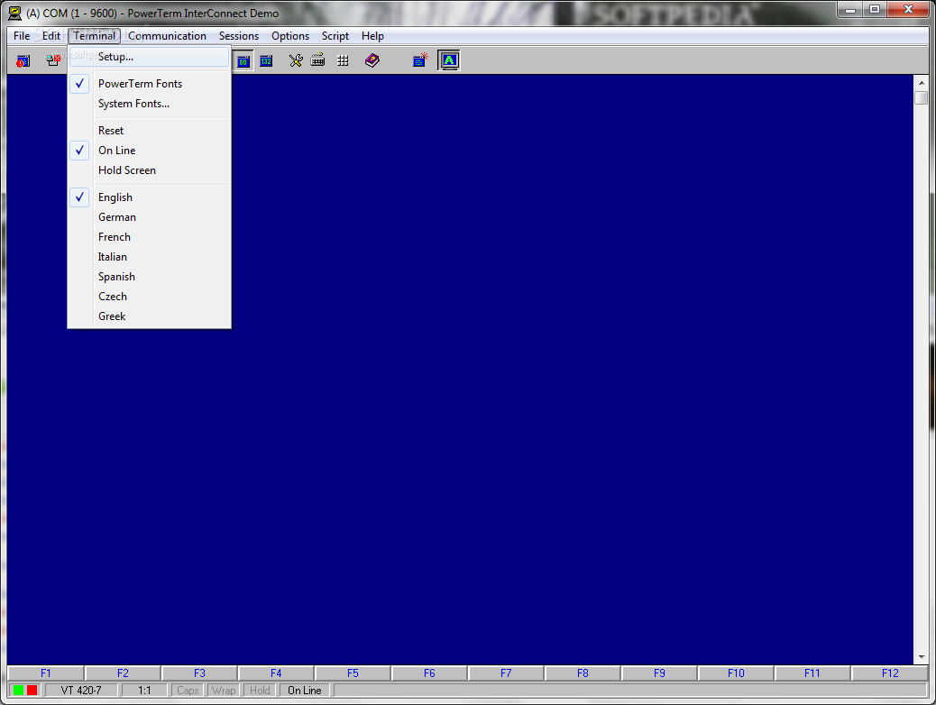Select Greek language entry
The width and height of the screenshot is (936, 705).
(149, 316)
